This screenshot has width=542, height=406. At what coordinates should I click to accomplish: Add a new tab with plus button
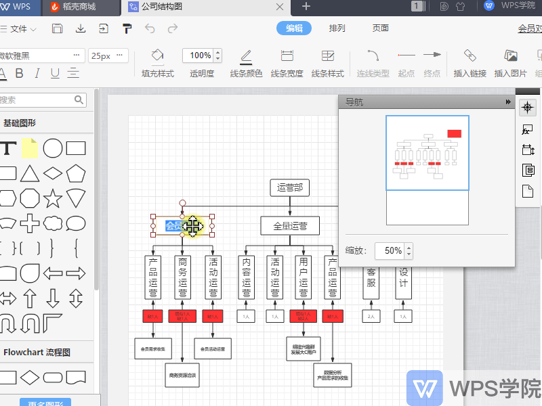(x=306, y=6)
